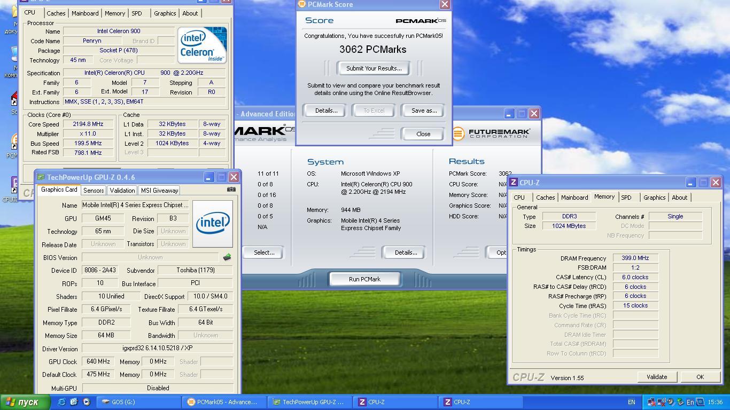
Task: Open Graphics tab in lower CPU-Z window
Action: (654, 198)
